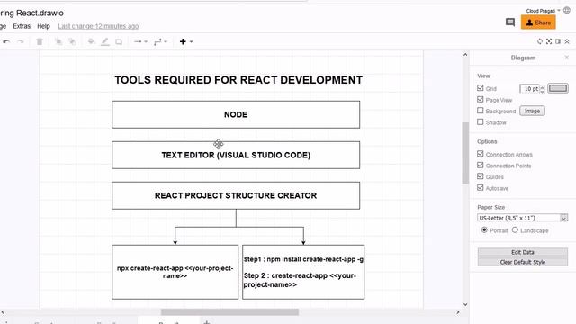Click the scroll up arrow
Viewport: 576px width, 324px height.
click(x=465, y=55)
